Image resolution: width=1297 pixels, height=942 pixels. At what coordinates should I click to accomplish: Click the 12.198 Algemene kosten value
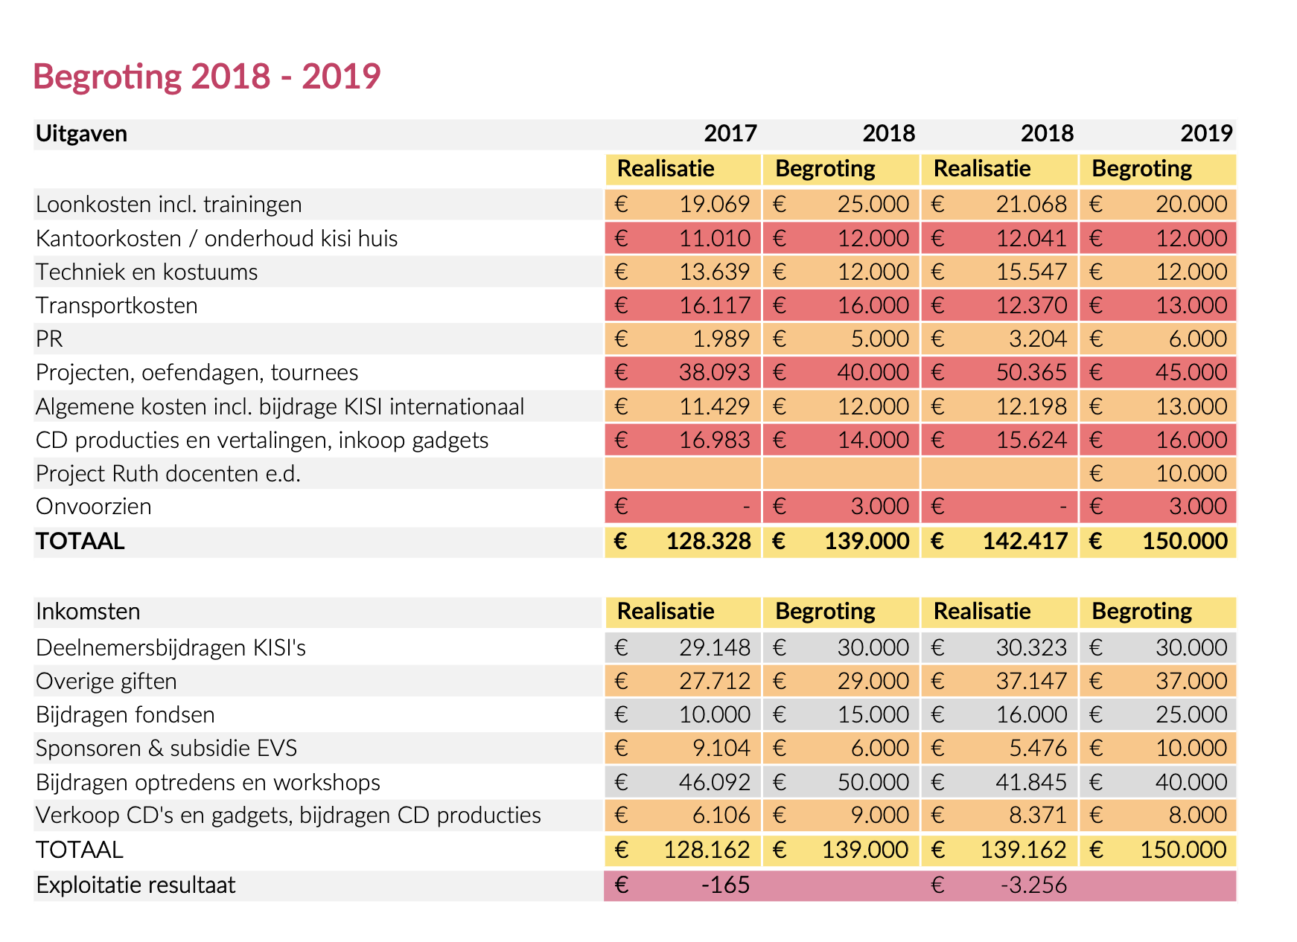pos(1032,407)
